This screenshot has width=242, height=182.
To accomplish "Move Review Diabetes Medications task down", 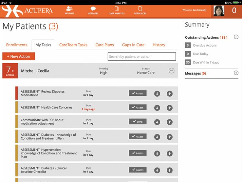I will [x=157, y=94].
